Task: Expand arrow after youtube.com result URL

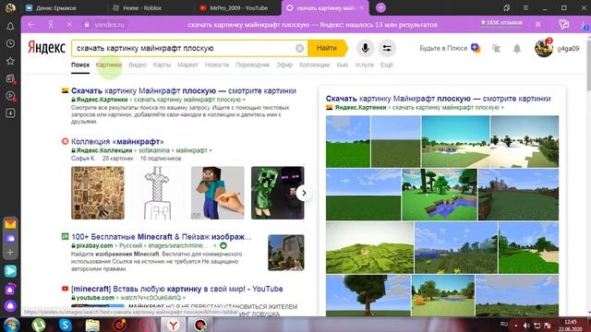Action: pos(184,298)
